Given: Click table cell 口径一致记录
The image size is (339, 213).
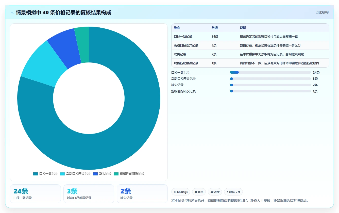Looking at the screenshot, I should [183, 37].
